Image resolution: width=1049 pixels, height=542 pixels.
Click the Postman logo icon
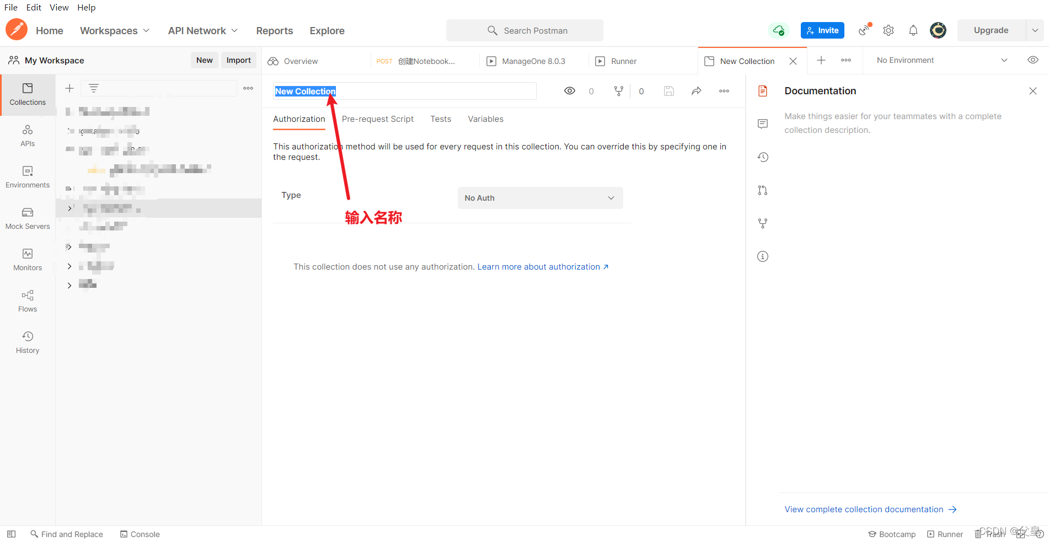click(17, 30)
